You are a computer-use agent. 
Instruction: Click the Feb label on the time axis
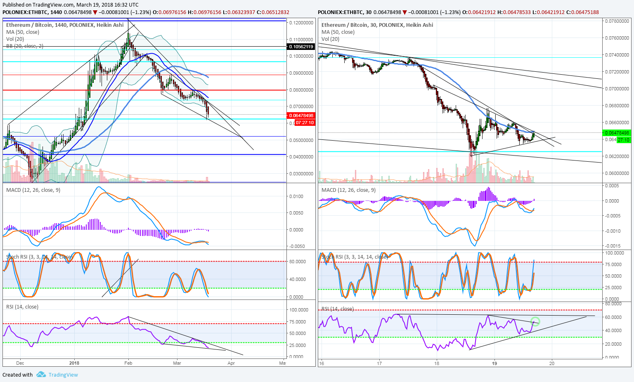(x=128, y=363)
